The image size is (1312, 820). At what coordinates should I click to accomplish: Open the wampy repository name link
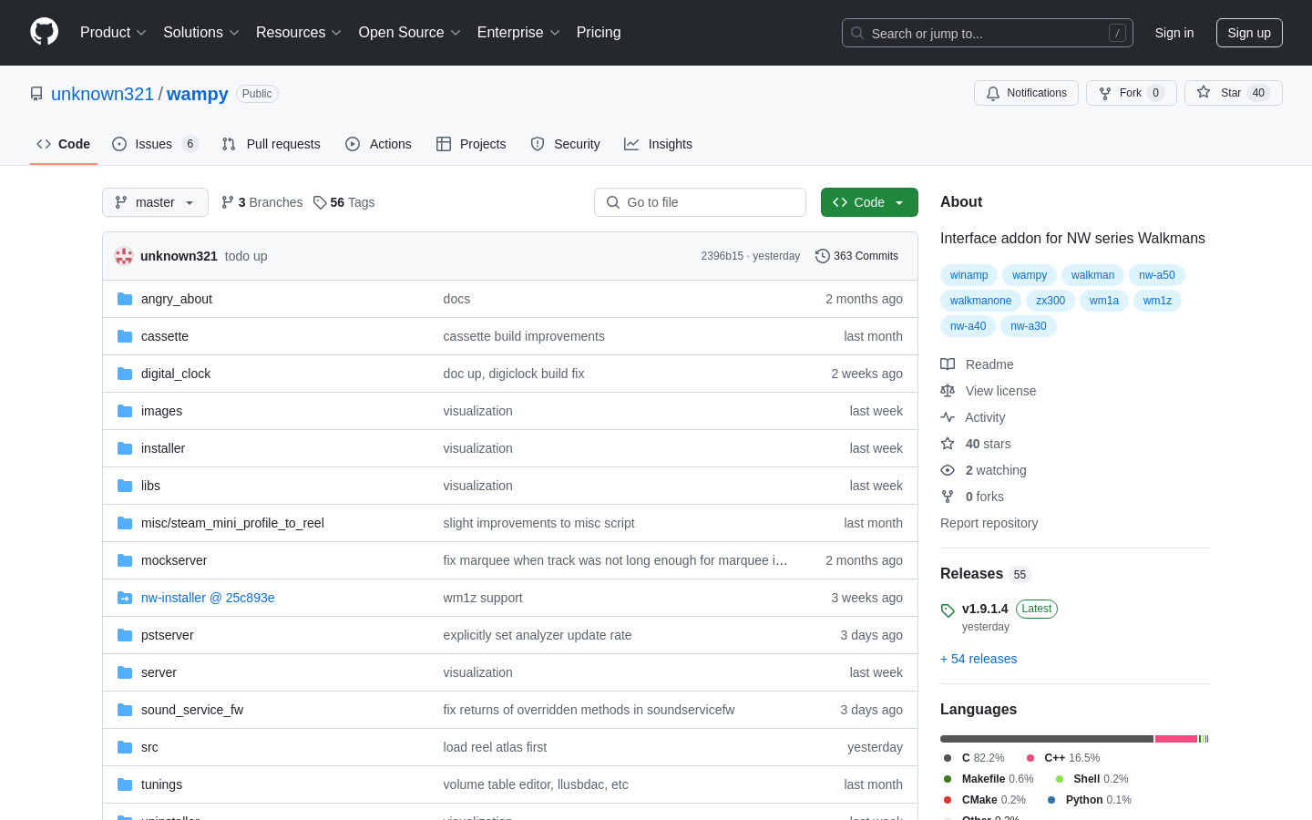pyautogui.click(x=198, y=94)
